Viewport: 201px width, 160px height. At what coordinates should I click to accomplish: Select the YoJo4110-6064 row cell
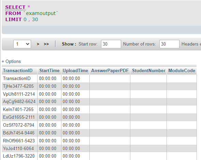pos(19,148)
